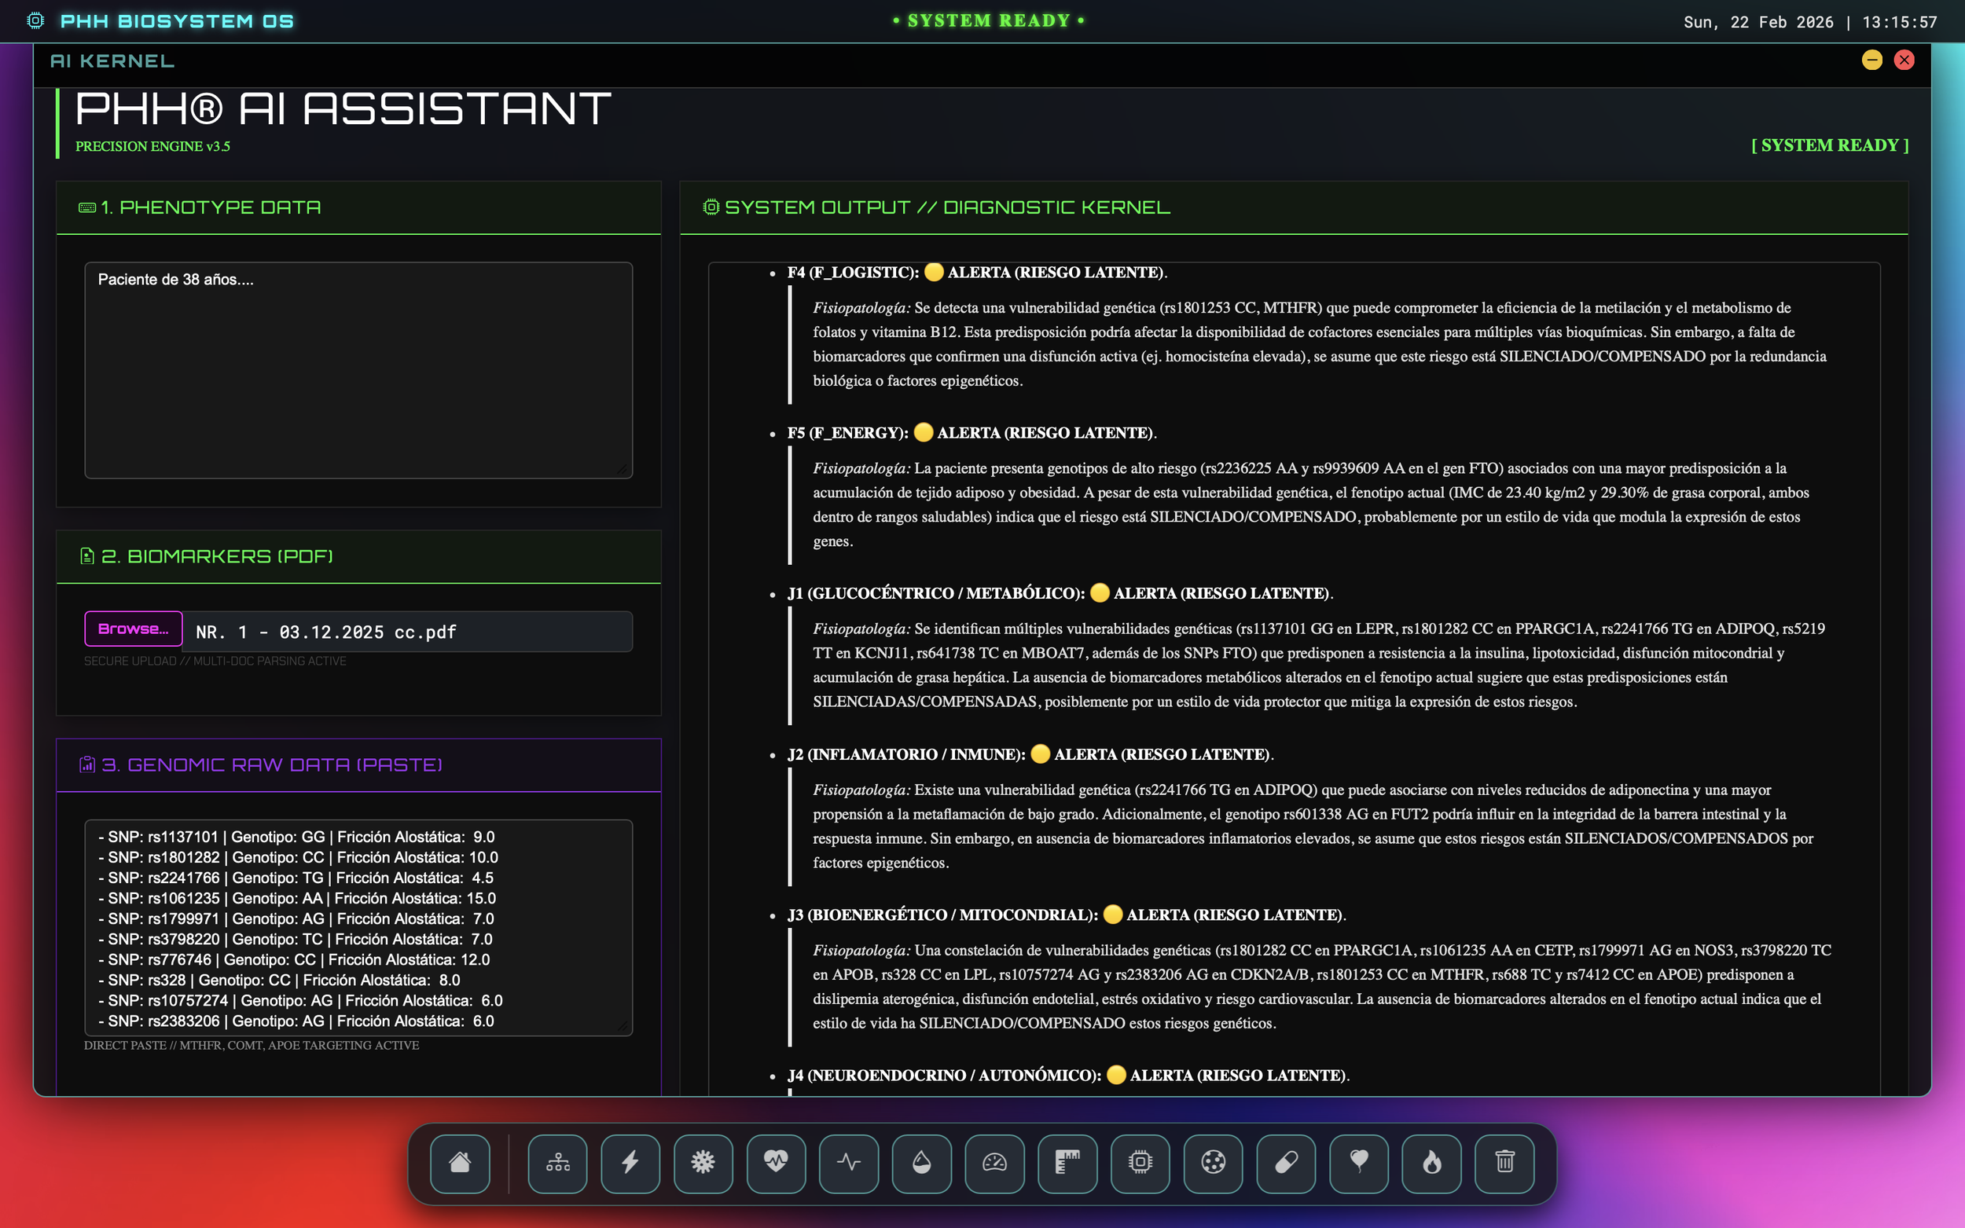Click the lightning bolt dock icon
This screenshot has width=1965, height=1228.
click(x=630, y=1162)
